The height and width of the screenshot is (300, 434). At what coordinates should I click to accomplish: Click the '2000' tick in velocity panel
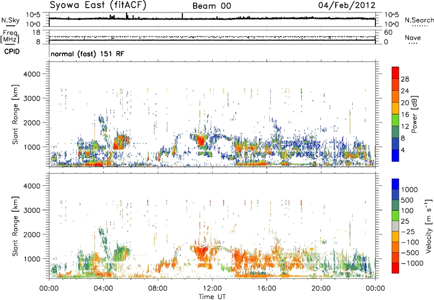31,234
